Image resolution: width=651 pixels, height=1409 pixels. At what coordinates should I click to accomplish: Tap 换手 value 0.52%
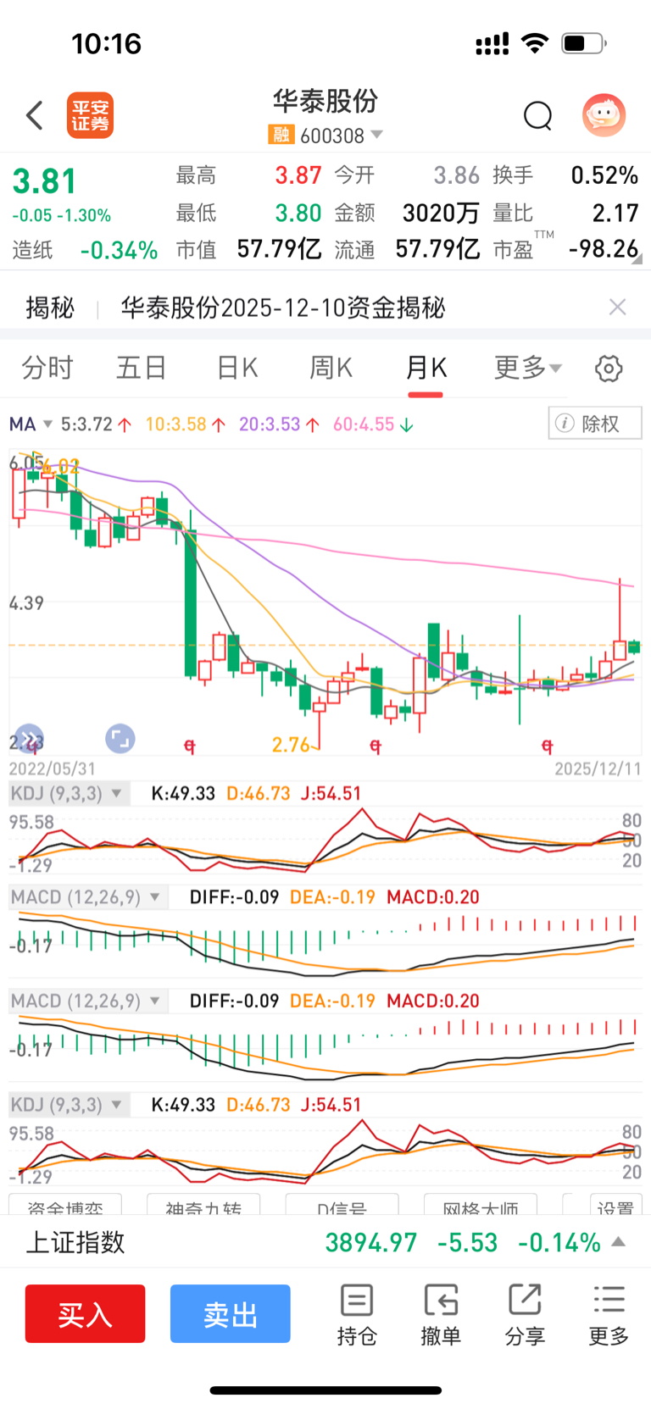[x=604, y=175]
